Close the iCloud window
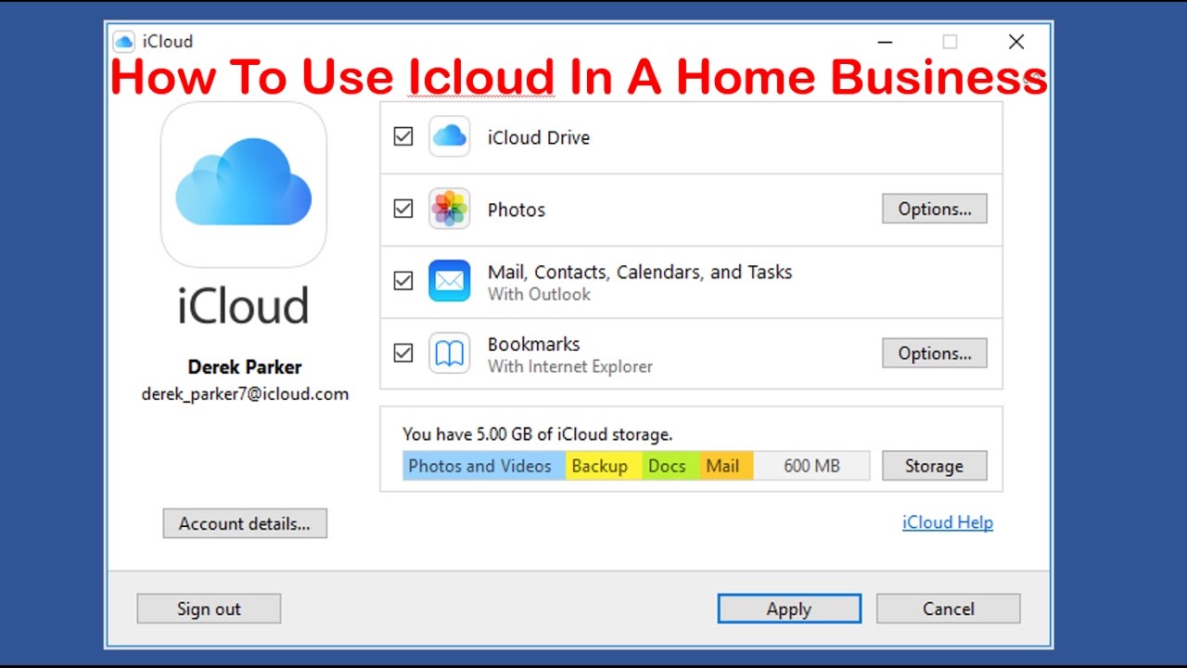The width and height of the screenshot is (1187, 668). point(1016,42)
